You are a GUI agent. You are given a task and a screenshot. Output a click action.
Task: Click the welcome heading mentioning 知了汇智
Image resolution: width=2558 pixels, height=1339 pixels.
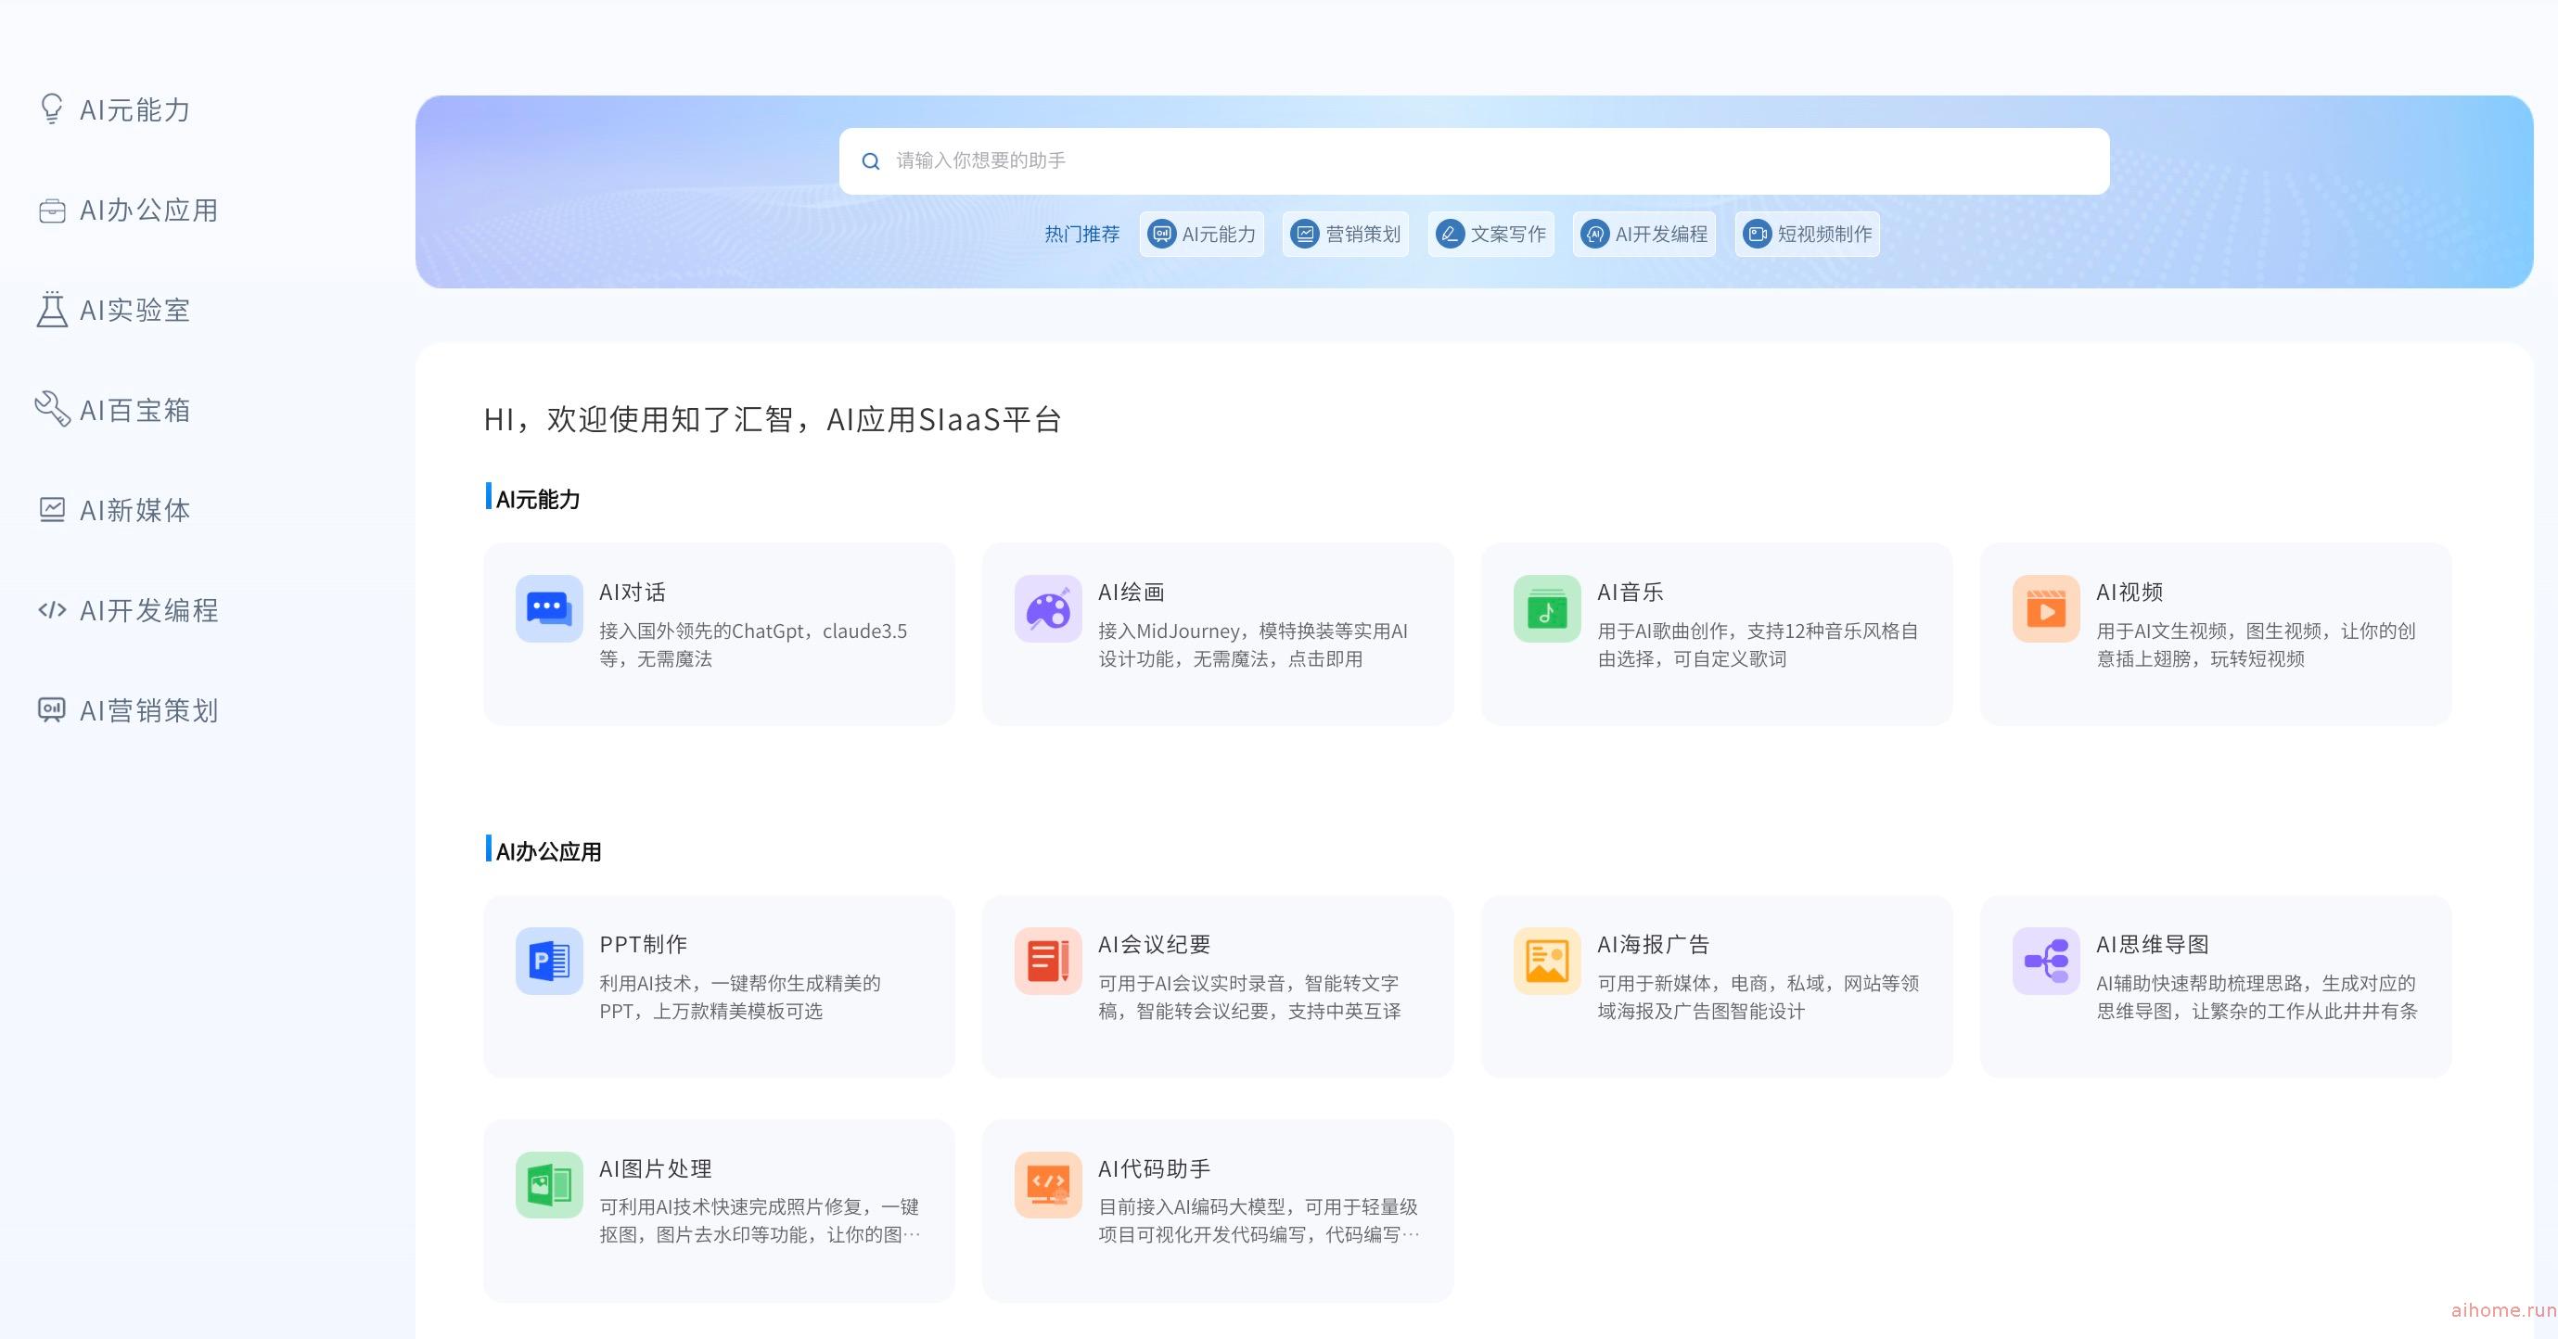tap(773, 420)
